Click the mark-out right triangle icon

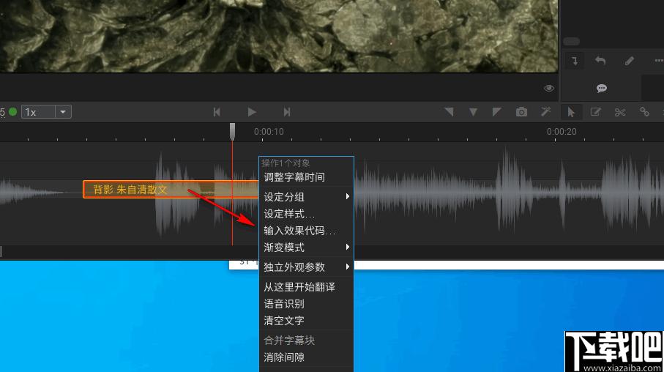[497, 112]
